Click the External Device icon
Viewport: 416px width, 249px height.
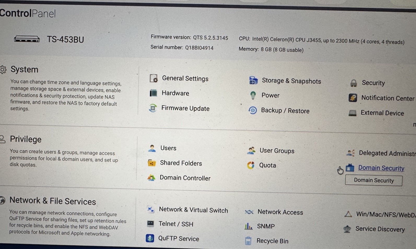click(353, 113)
